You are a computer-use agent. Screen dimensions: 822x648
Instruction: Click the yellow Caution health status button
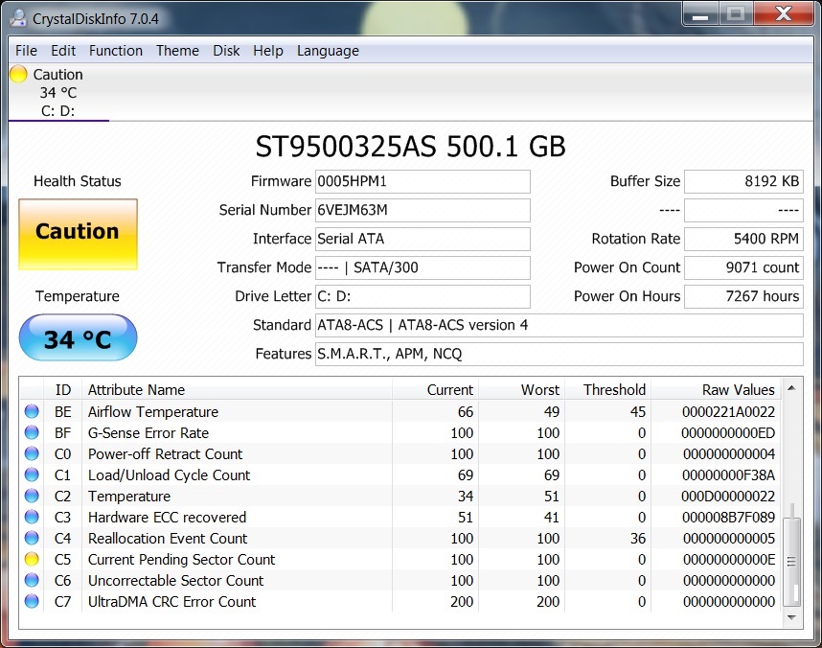[79, 234]
